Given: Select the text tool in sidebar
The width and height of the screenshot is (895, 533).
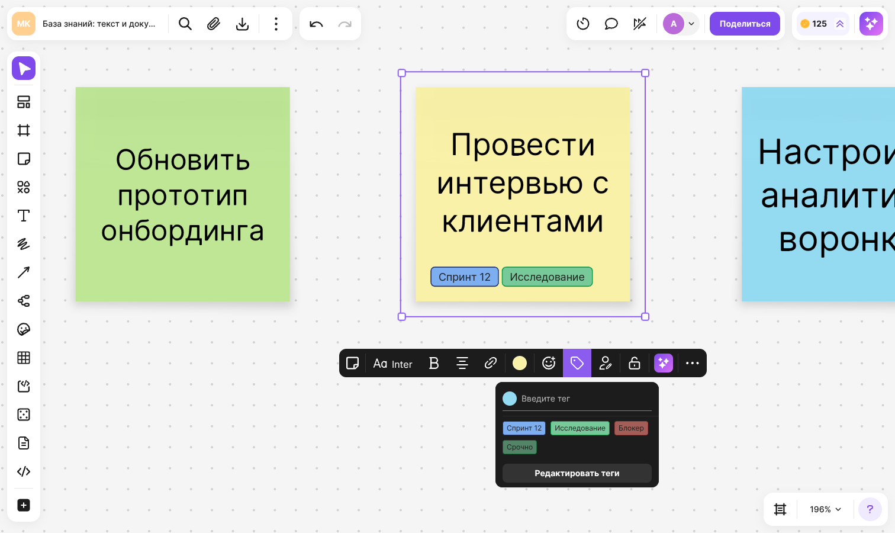Looking at the screenshot, I should click(x=24, y=216).
